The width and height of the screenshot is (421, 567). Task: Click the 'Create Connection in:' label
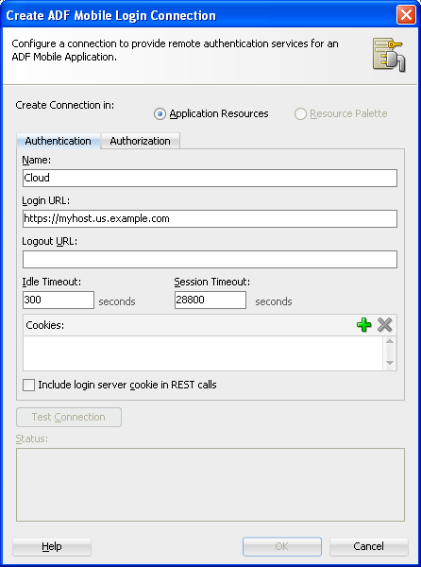coord(64,105)
